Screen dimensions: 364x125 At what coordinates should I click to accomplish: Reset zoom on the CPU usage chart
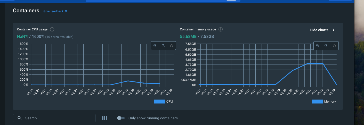click(x=172, y=46)
